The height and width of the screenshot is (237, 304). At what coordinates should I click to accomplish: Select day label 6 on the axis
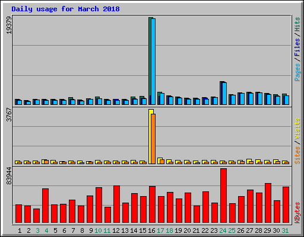(64, 230)
